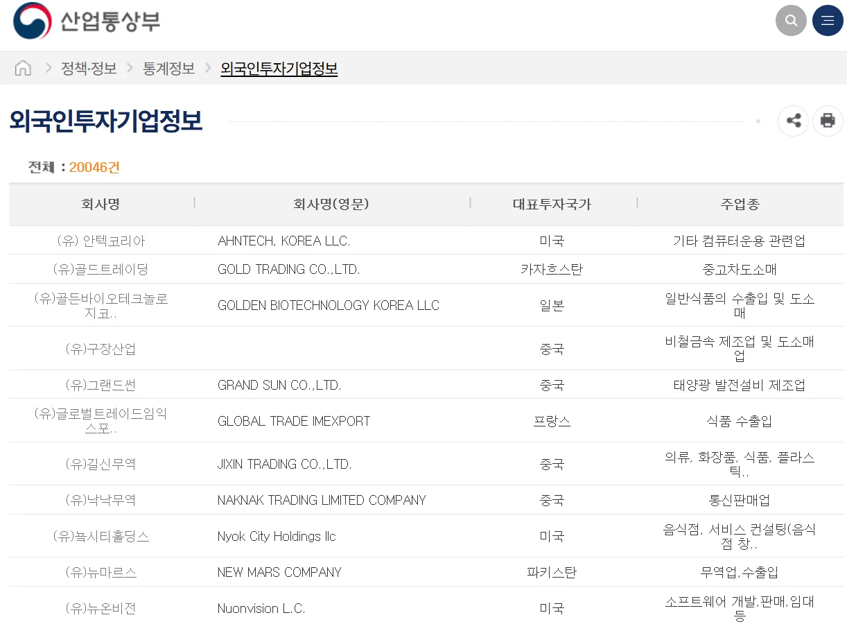
Task: Click the 대표투자국가 column header
Action: tap(552, 204)
